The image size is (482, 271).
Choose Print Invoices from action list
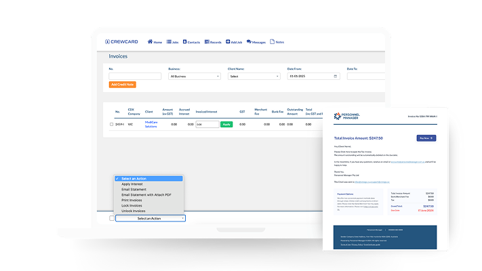[133, 201]
